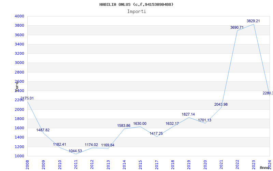Click the 3600 y-axis tick label
Viewport: 273px width, 171px height.
19,35
